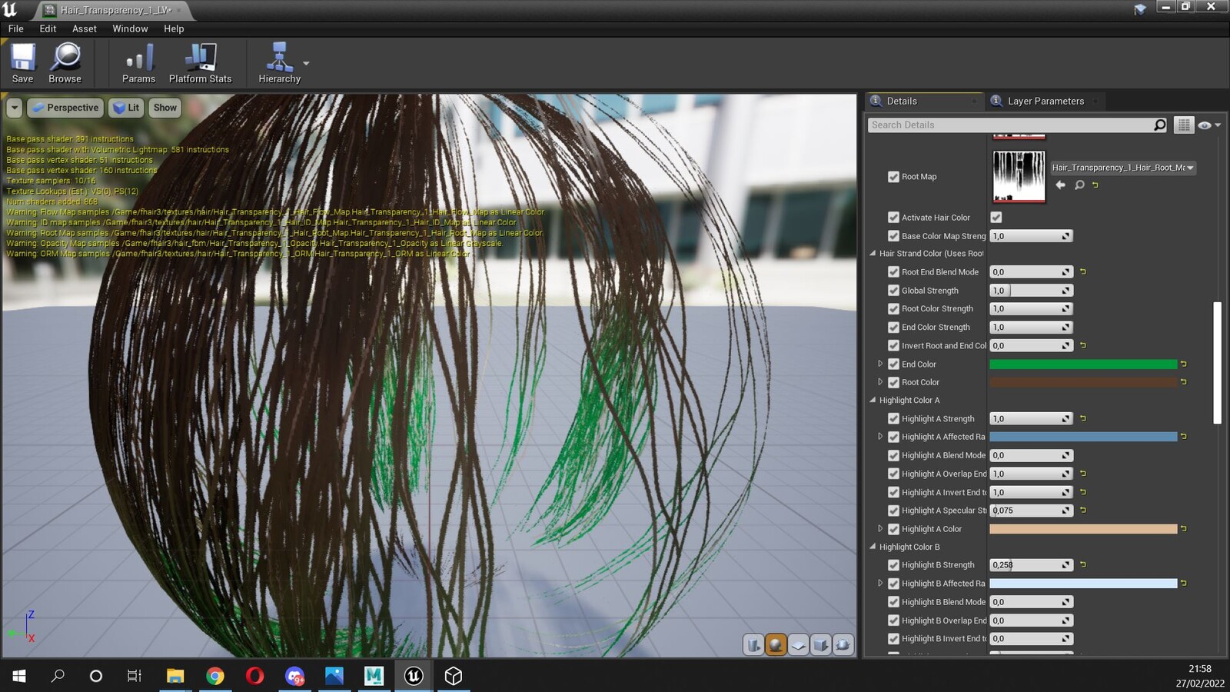The width and height of the screenshot is (1230, 692).
Task: Open Unreal Engine from the taskbar
Action: click(x=414, y=676)
